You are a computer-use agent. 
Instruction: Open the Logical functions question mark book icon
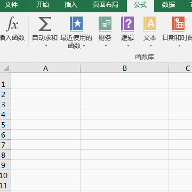[x=127, y=24]
